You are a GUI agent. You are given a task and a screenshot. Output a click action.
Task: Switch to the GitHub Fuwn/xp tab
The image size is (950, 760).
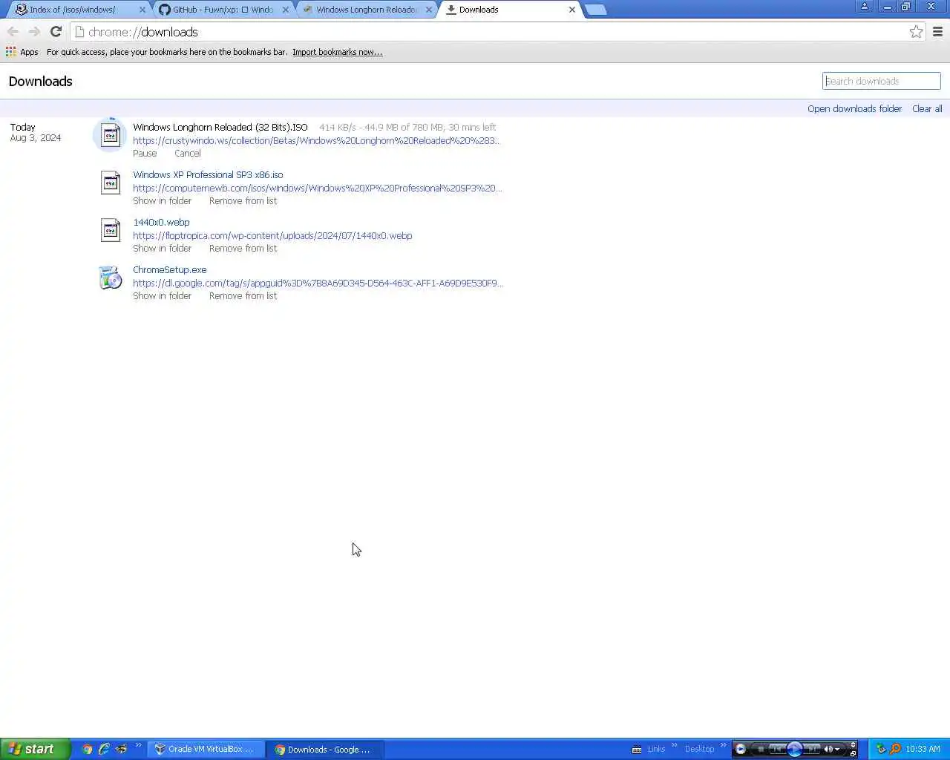click(223, 10)
